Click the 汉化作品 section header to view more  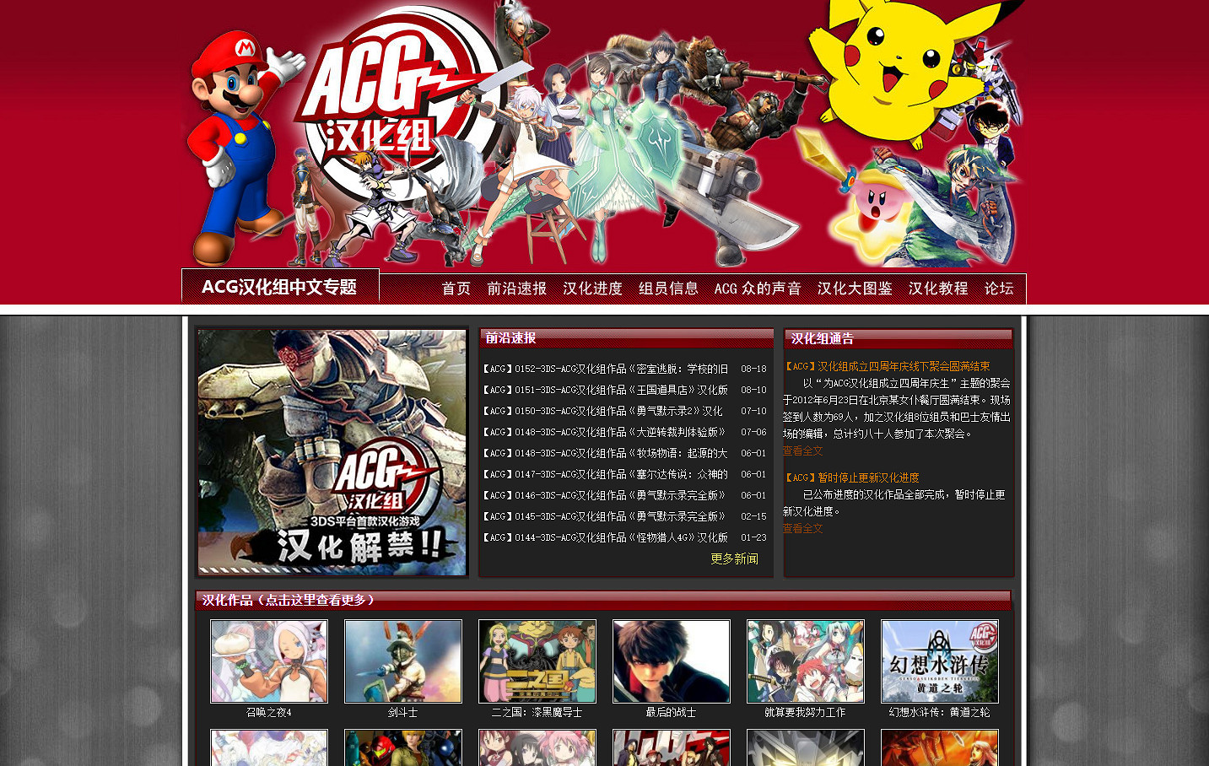pyautogui.click(x=289, y=600)
